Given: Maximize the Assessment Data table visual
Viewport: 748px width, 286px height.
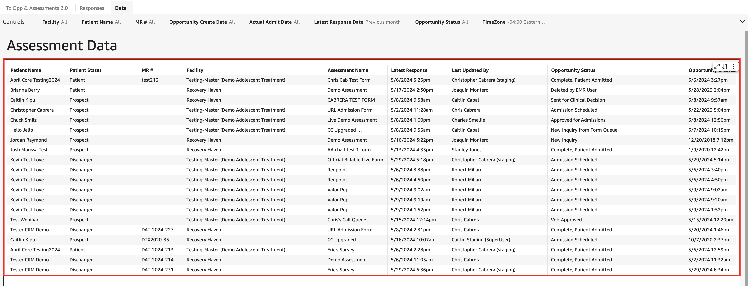Looking at the screenshot, I should coord(717,66).
